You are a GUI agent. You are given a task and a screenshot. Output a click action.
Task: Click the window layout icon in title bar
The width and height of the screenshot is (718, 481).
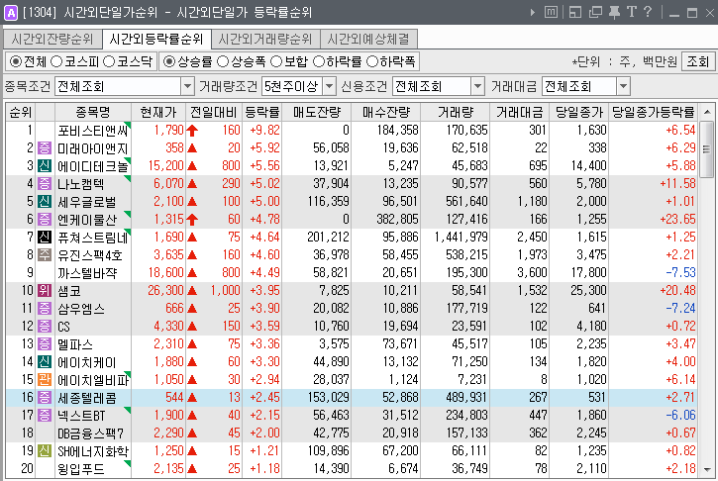575,12
